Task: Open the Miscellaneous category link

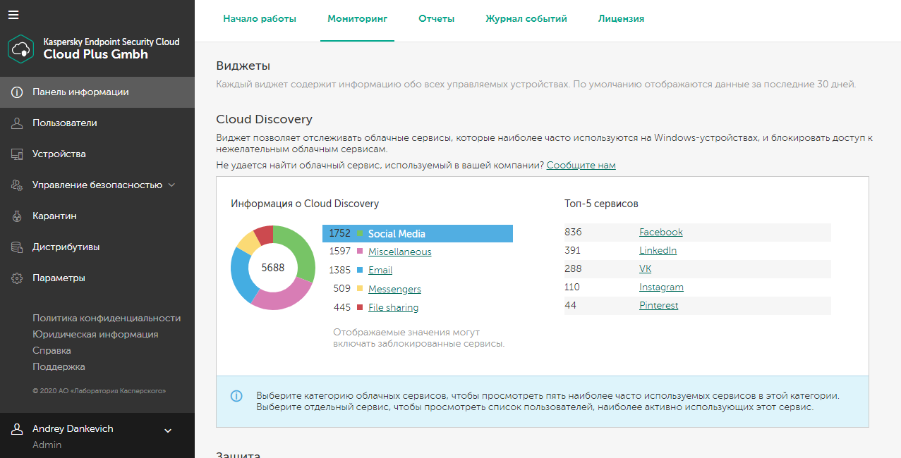Action: (399, 252)
